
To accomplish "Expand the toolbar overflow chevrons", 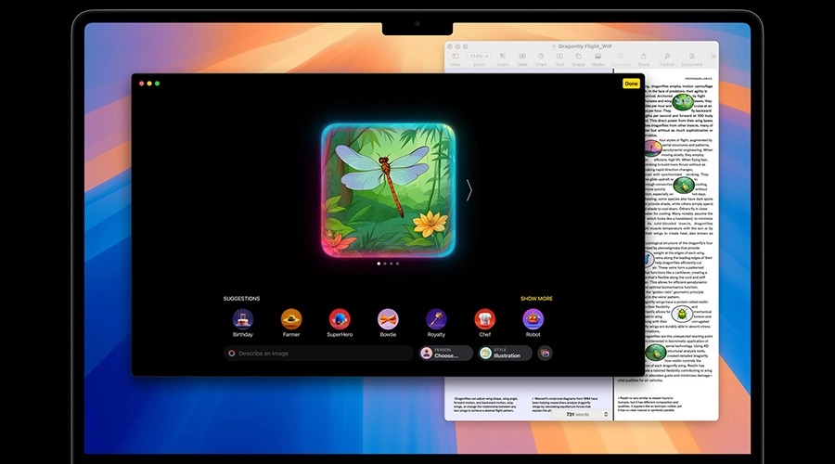I will click(x=713, y=57).
